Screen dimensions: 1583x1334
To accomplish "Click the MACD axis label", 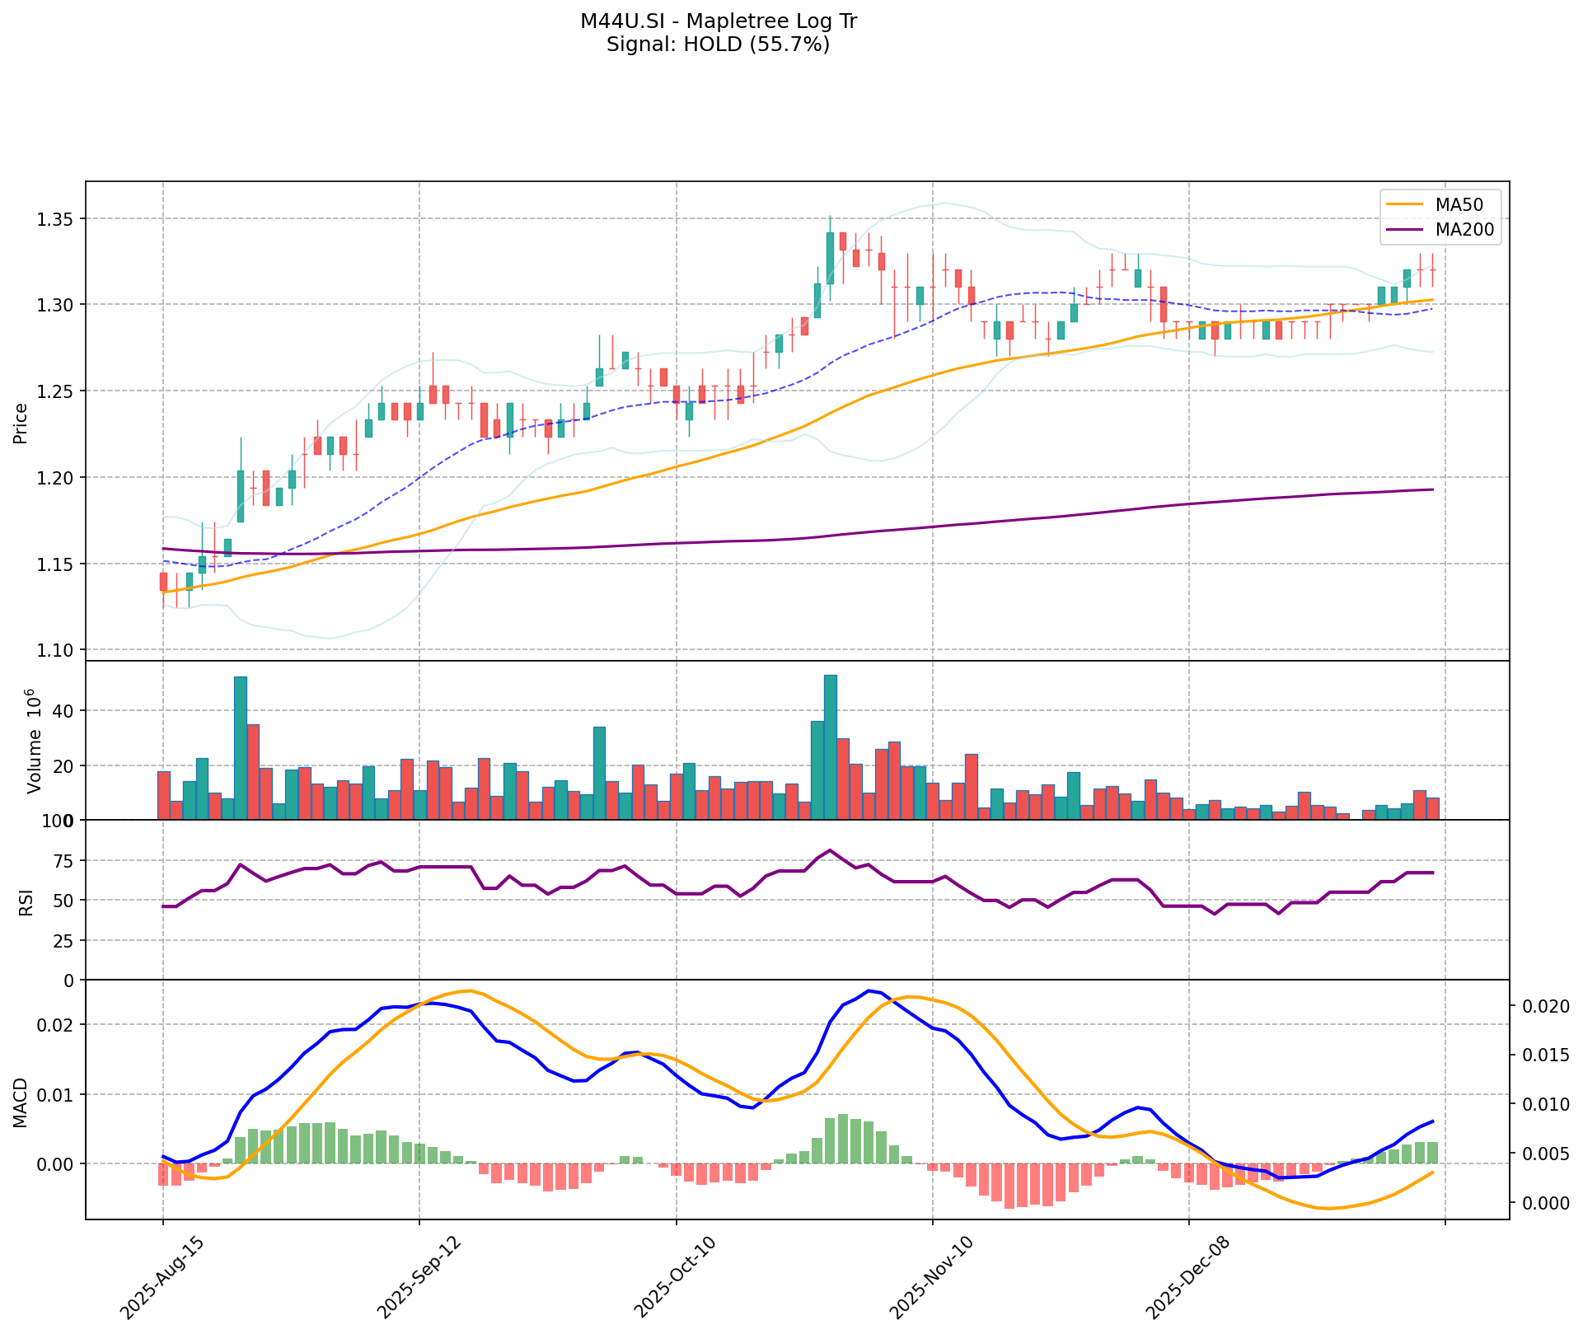I will point(21,1102).
